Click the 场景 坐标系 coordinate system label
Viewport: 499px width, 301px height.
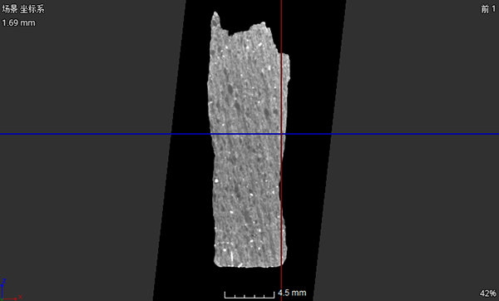coord(23,9)
